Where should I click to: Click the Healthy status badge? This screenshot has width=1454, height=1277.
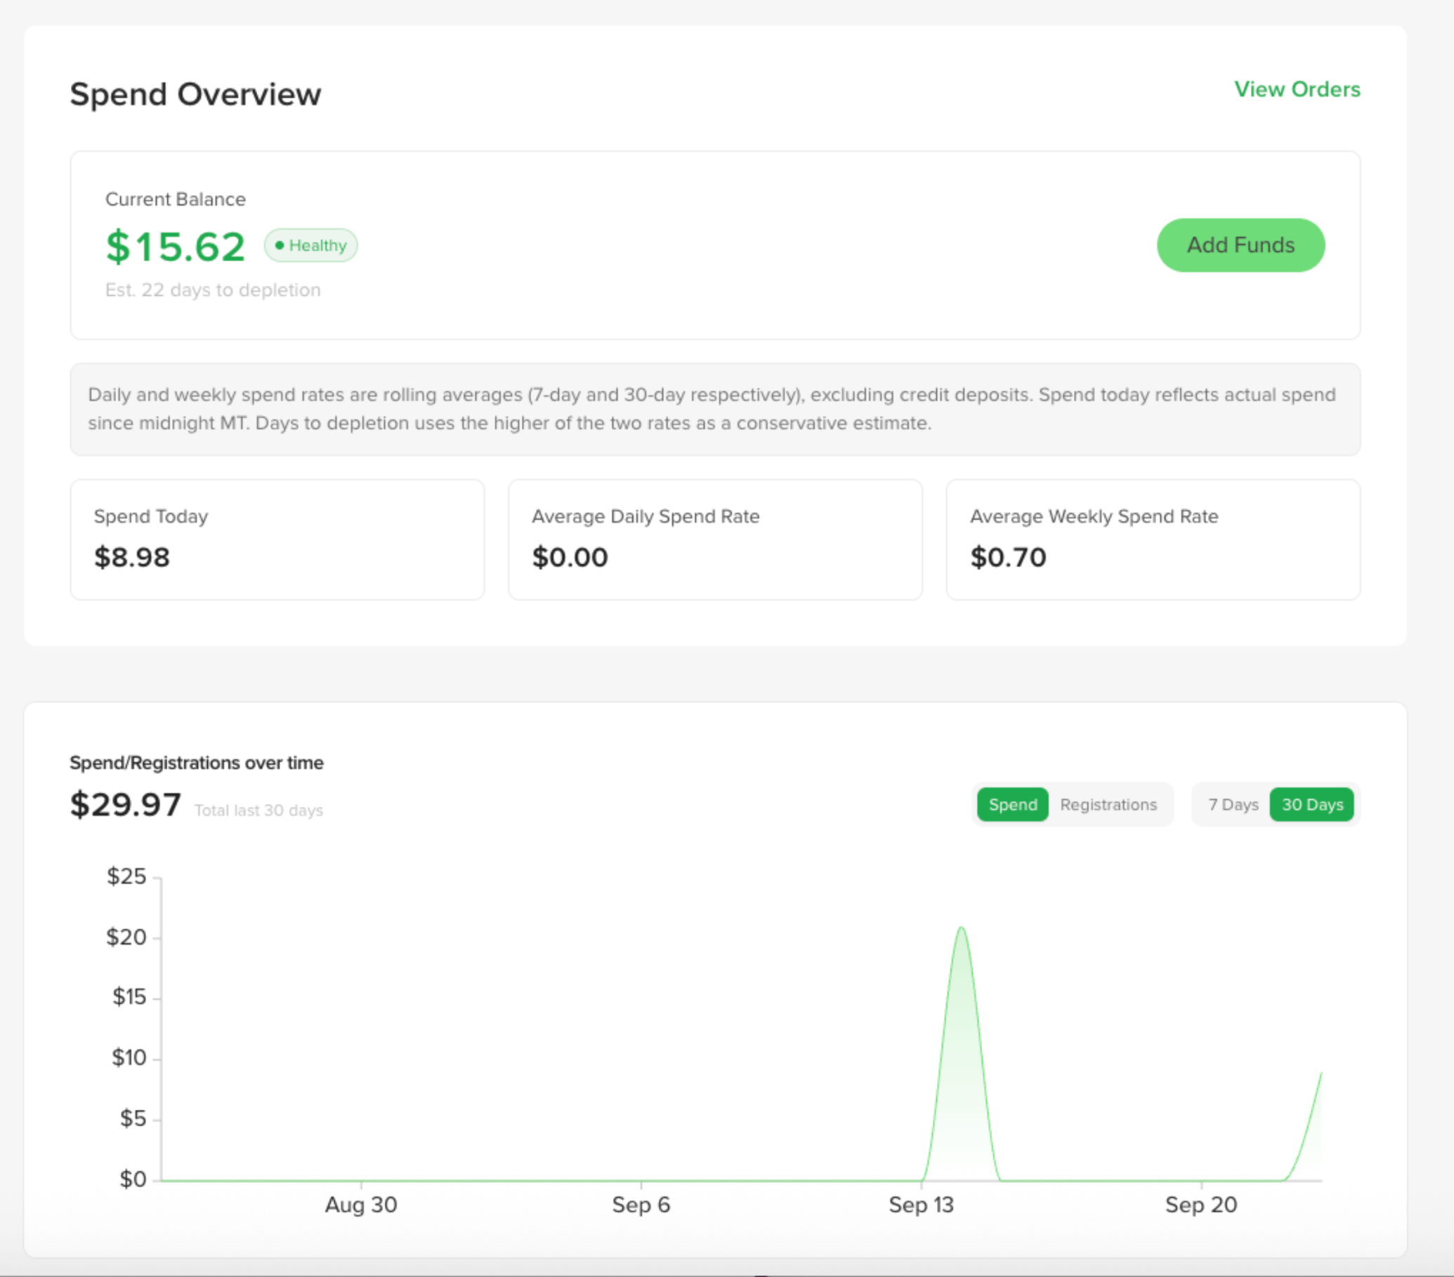pos(311,245)
